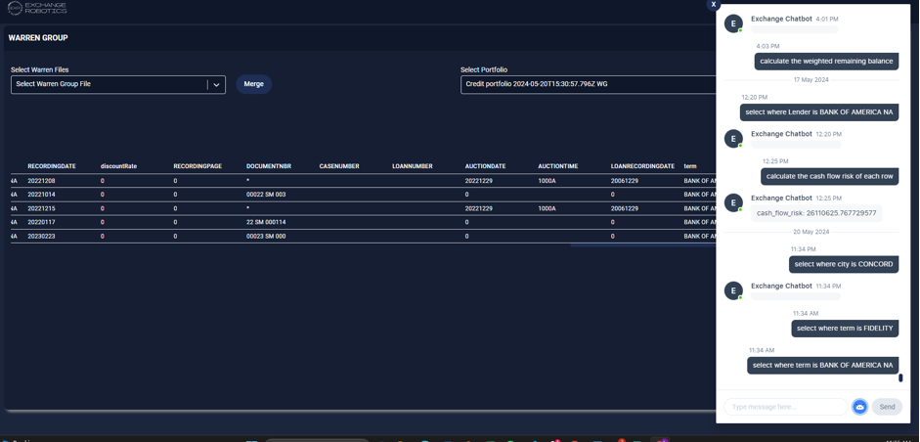
Task: Click the chatbot avatar at 12:20 PM
Action: (733, 139)
